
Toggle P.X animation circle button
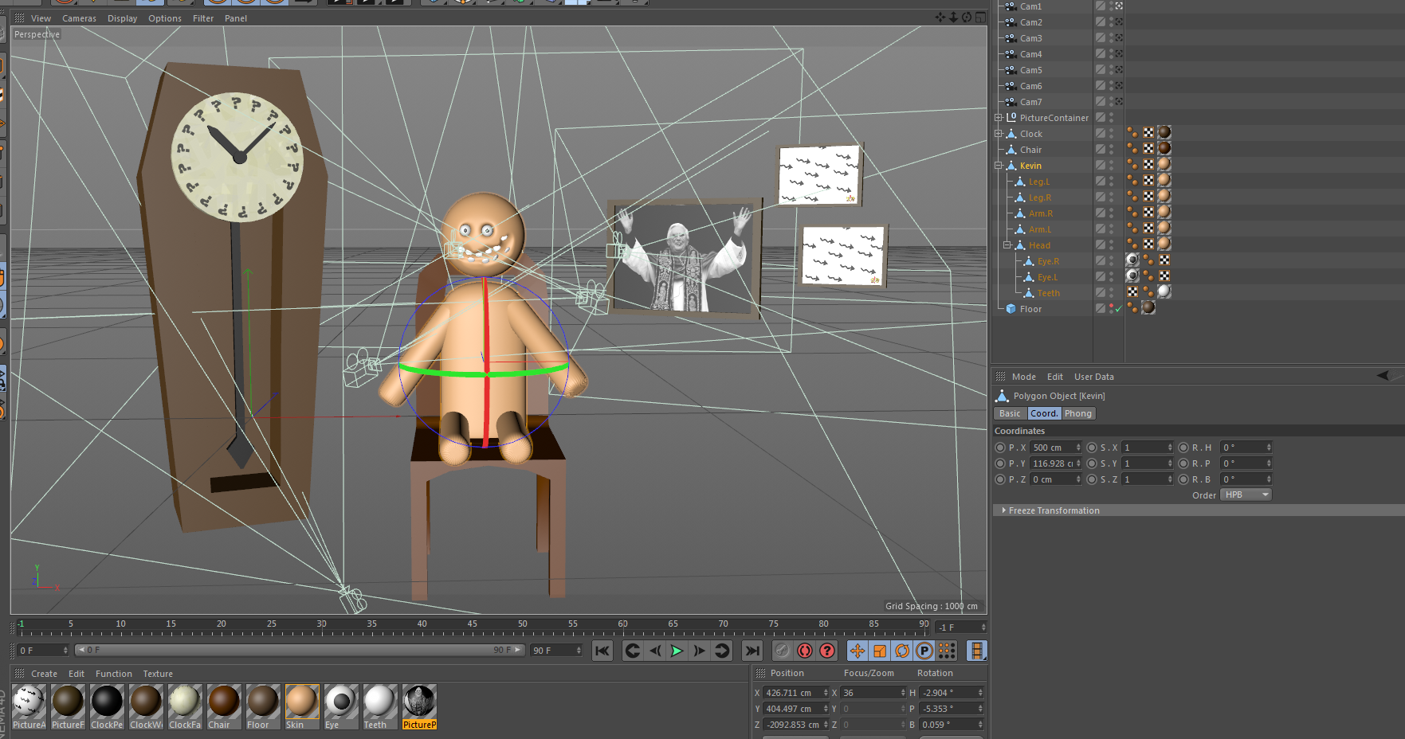coord(1000,448)
